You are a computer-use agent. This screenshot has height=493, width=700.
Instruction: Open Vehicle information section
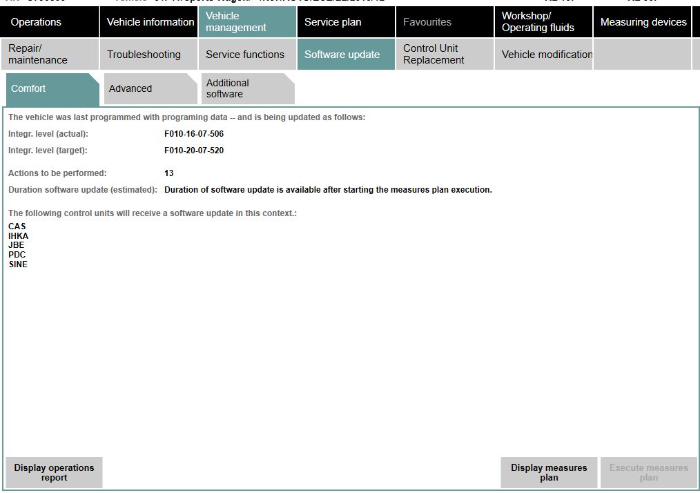[148, 22]
